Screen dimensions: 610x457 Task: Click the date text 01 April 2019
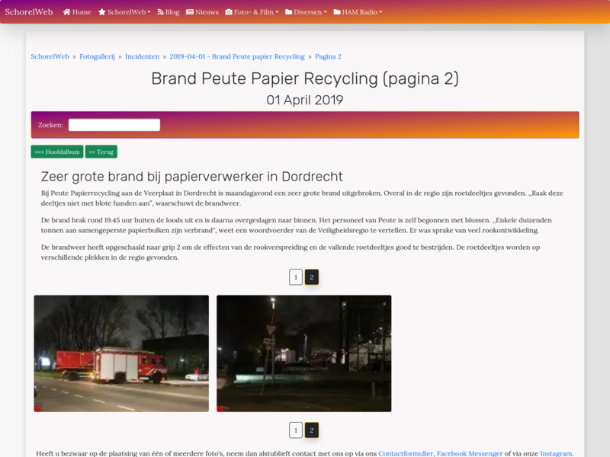(x=305, y=100)
